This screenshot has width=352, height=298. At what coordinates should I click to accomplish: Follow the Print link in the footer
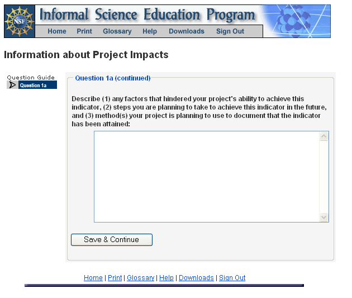pyautogui.click(x=115, y=278)
